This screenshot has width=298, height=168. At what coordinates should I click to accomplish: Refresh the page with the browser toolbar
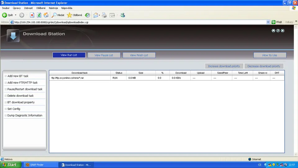pyautogui.click(x=39, y=15)
